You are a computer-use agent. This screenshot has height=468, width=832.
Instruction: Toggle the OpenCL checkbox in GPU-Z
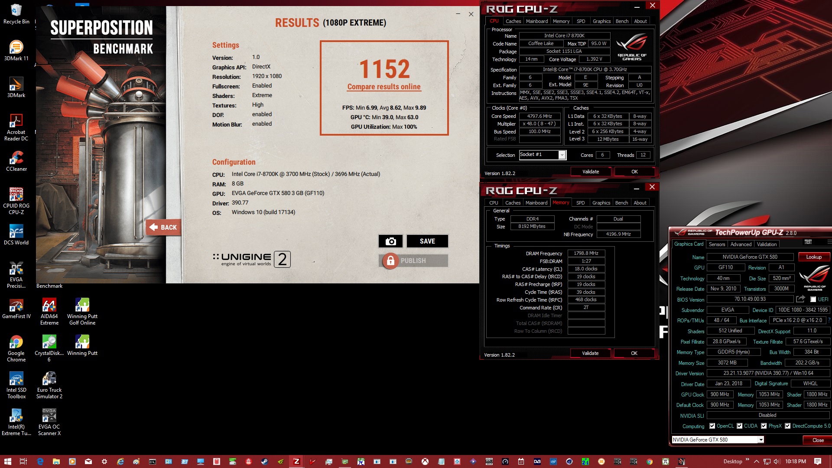click(712, 426)
